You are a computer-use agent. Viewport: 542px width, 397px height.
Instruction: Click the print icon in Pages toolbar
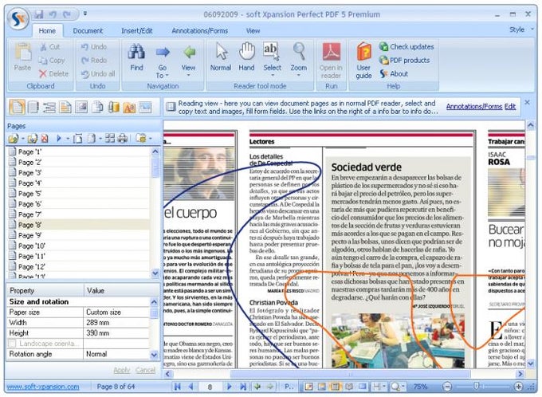[123, 139]
